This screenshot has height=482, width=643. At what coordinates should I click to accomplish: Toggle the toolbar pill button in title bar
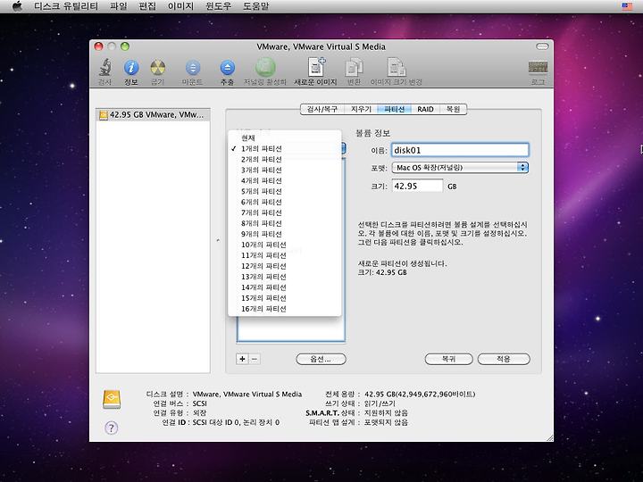542,46
